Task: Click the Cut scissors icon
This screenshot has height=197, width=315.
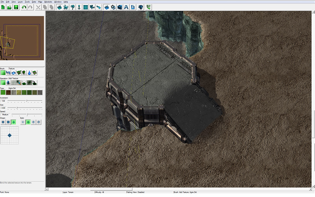Action: tap(38, 7)
